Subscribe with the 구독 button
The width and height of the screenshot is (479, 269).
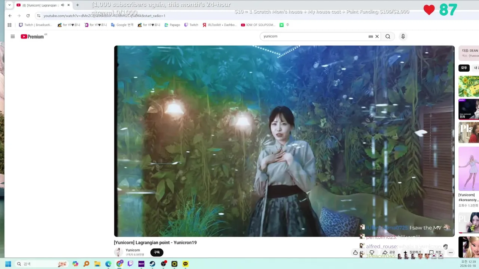point(157,253)
